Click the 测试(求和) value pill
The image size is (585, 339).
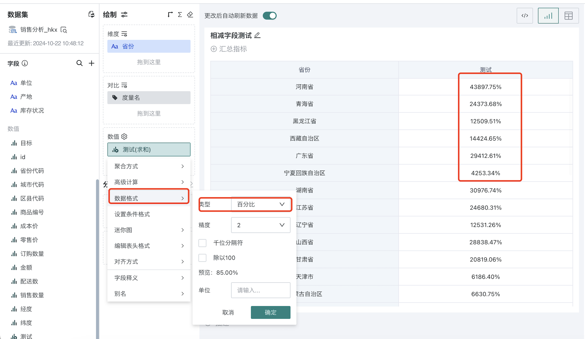[149, 149]
